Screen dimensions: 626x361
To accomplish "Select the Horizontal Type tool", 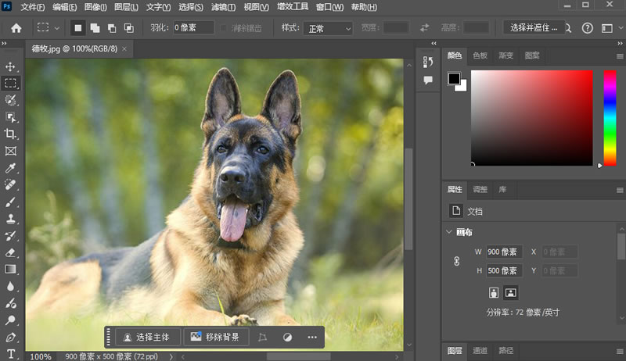I will [11, 353].
